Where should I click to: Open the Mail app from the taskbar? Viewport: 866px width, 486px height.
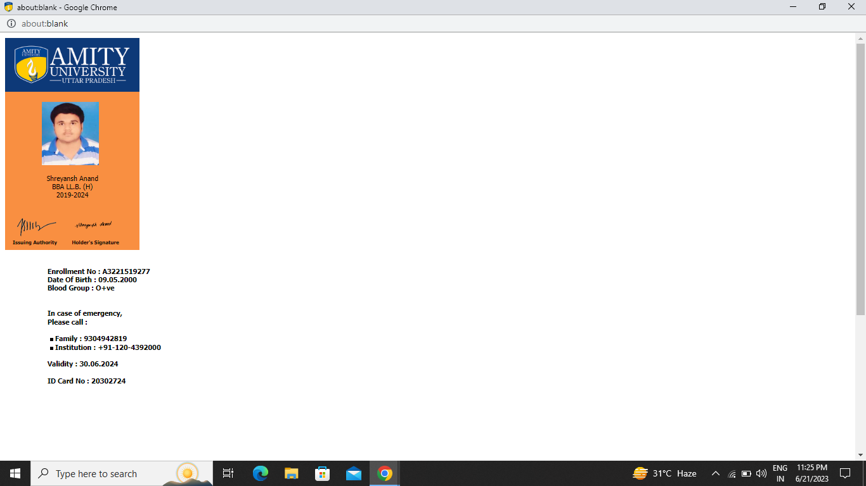click(353, 473)
